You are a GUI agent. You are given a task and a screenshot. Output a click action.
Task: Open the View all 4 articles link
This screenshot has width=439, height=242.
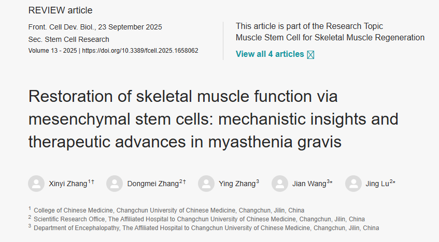pyautogui.click(x=270, y=54)
